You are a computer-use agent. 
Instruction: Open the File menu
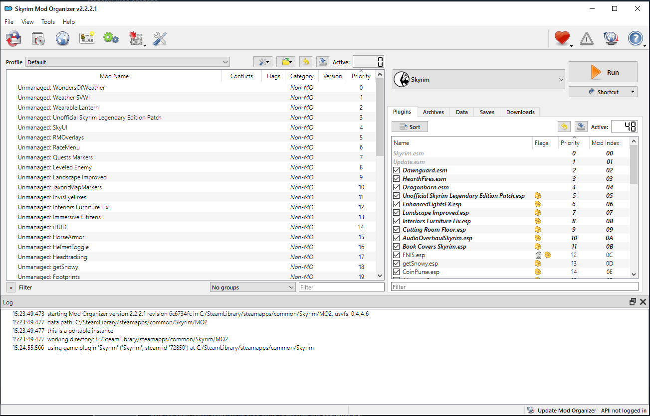[9, 22]
